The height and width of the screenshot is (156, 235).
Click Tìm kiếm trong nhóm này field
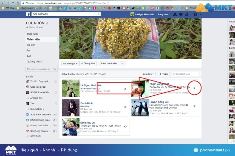42,69
